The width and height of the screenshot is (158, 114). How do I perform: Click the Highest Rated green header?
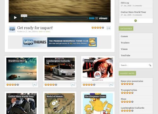tap(127, 73)
